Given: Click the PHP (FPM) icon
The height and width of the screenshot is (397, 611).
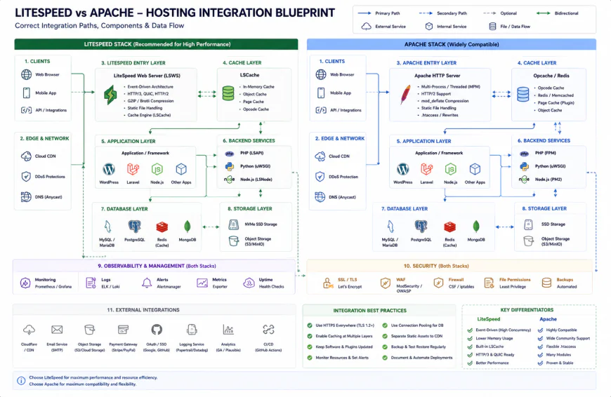Looking at the screenshot, I should point(524,154).
